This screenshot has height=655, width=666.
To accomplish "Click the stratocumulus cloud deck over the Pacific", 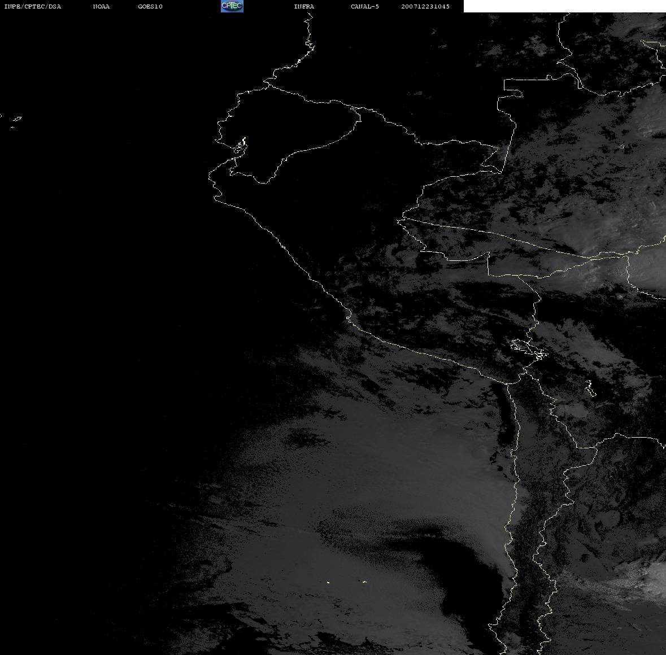I will 395,463.
